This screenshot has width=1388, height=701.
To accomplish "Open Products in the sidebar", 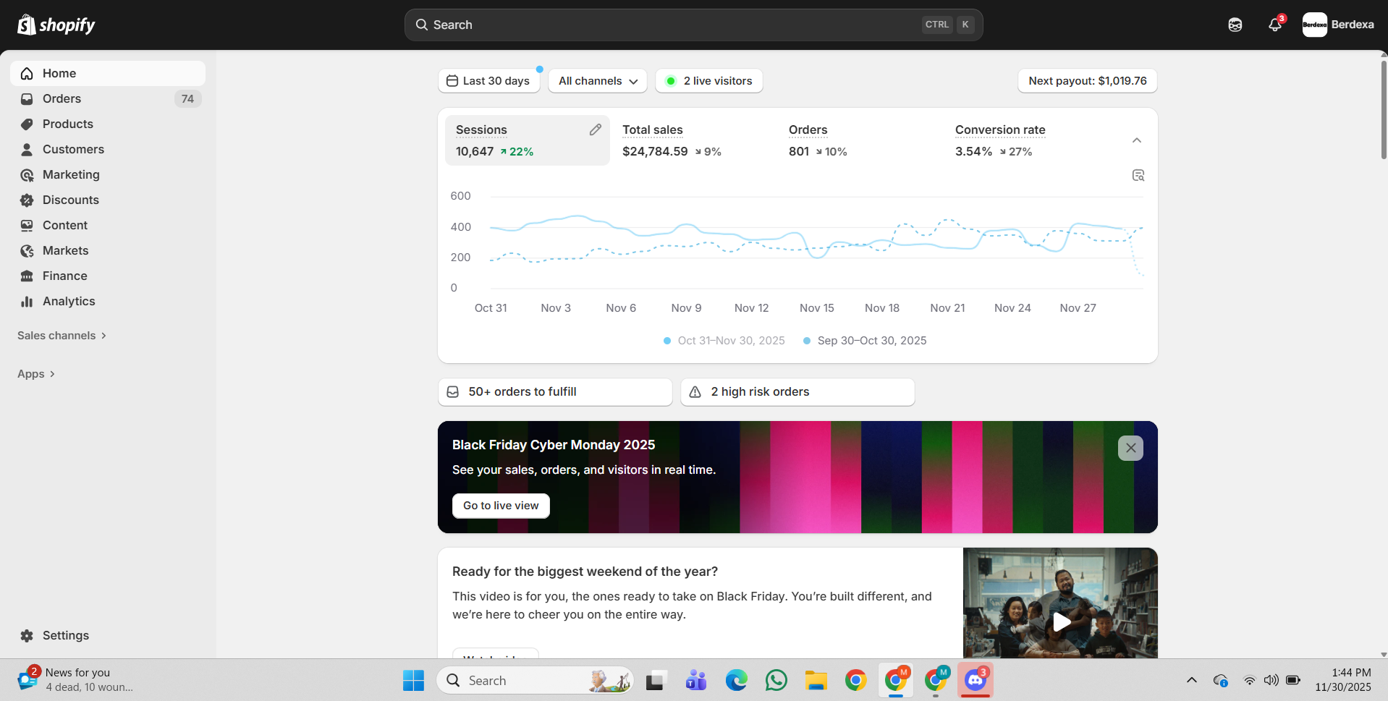I will click(108, 124).
